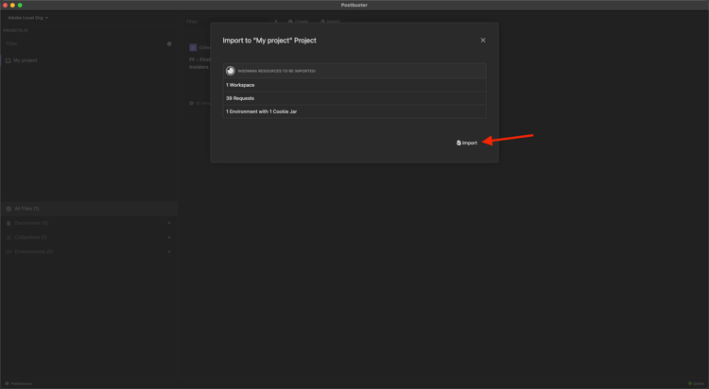
Task: Select the 39 Requests row
Action: 354,98
